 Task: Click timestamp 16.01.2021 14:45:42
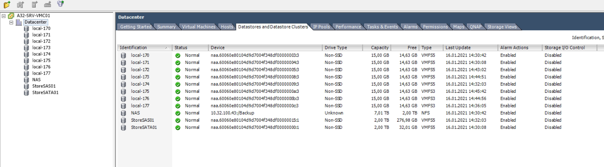click(466, 91)
